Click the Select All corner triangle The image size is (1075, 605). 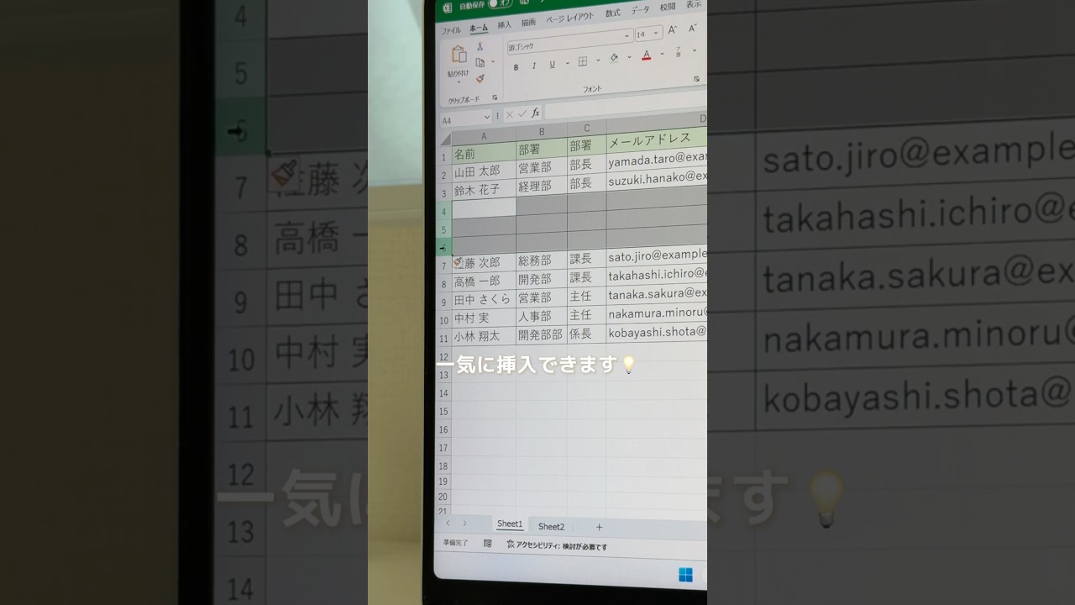pos(445,140)
